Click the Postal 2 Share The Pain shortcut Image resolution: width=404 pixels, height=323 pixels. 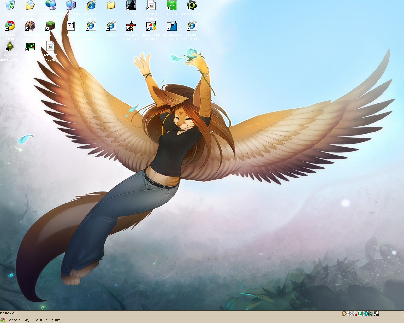click(131, 26)
